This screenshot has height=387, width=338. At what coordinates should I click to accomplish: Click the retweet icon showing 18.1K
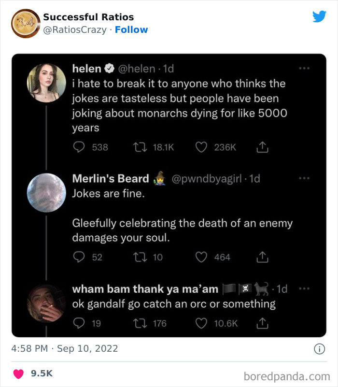[140, 147]
